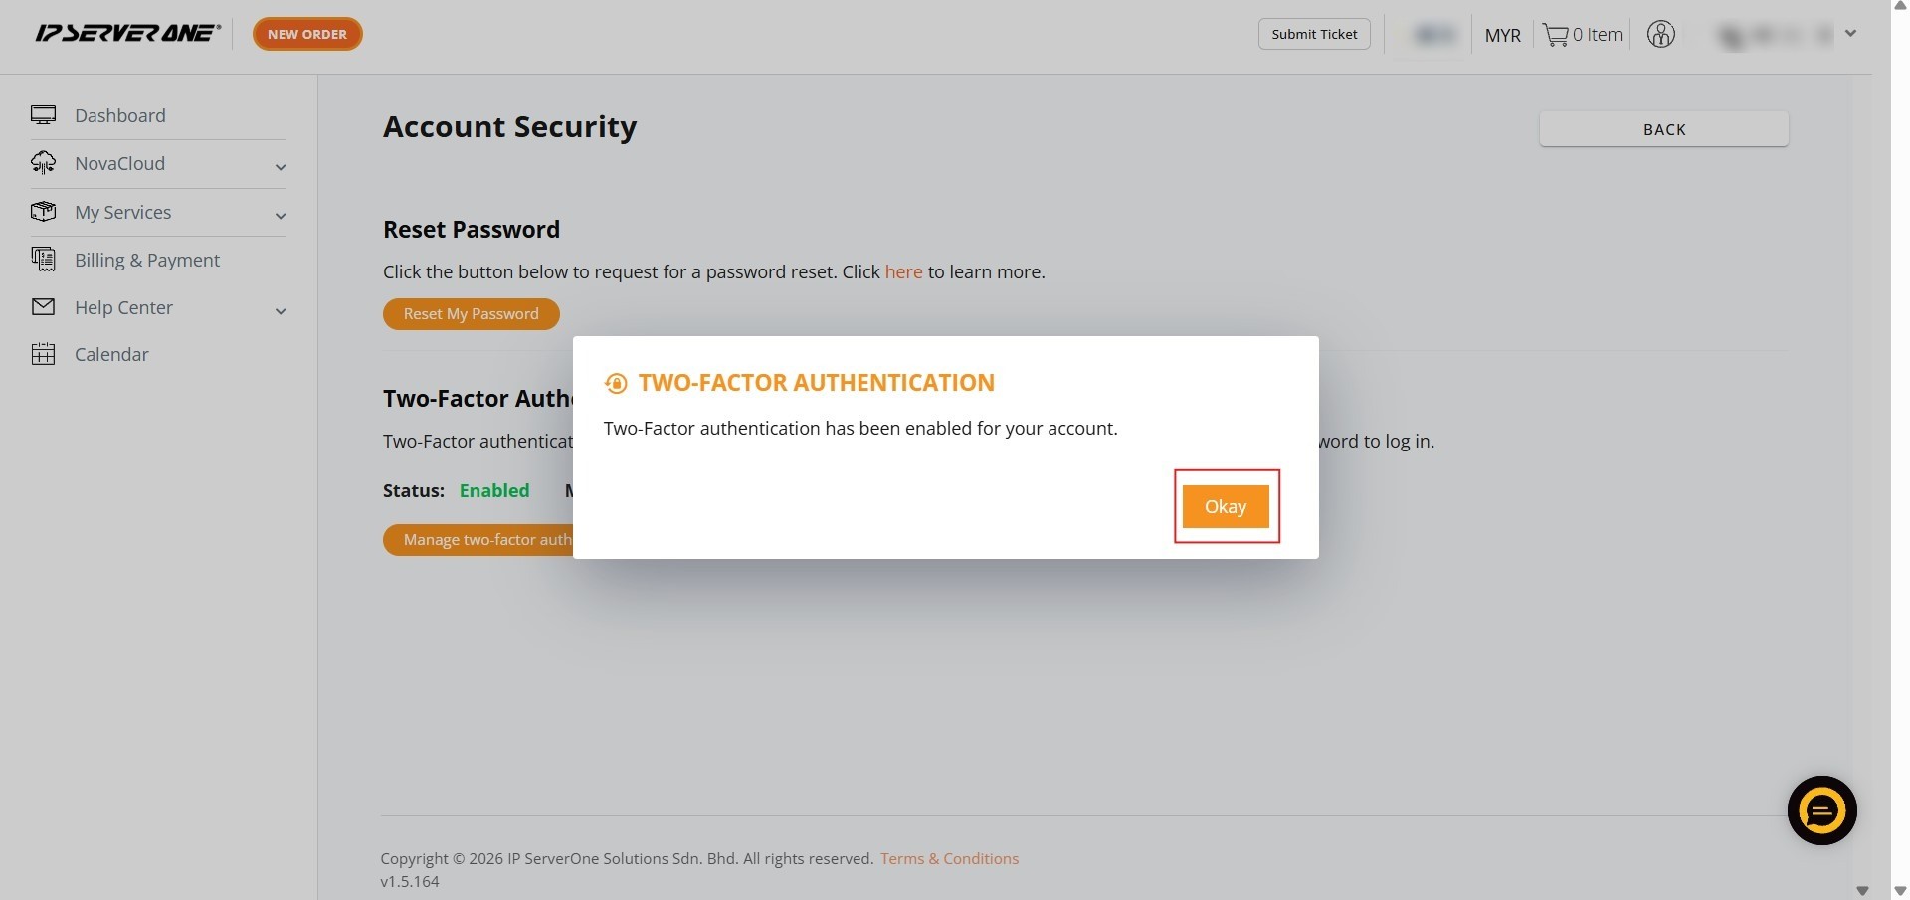Click the Billing & Payment receipt icon
The height and width of the screenshot is (900, 1910).
43,260
